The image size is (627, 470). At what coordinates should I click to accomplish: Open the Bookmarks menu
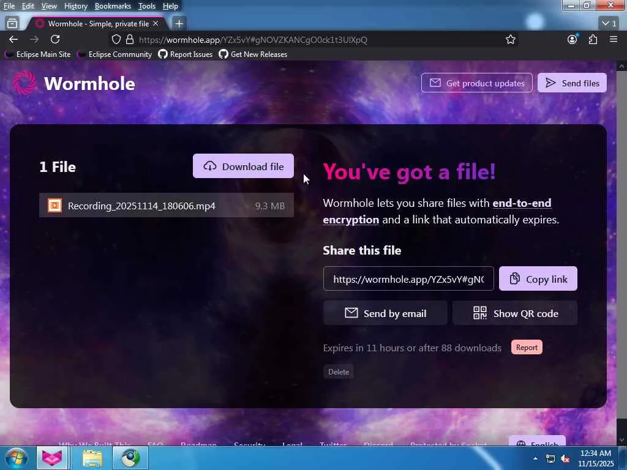coord(113,6)
